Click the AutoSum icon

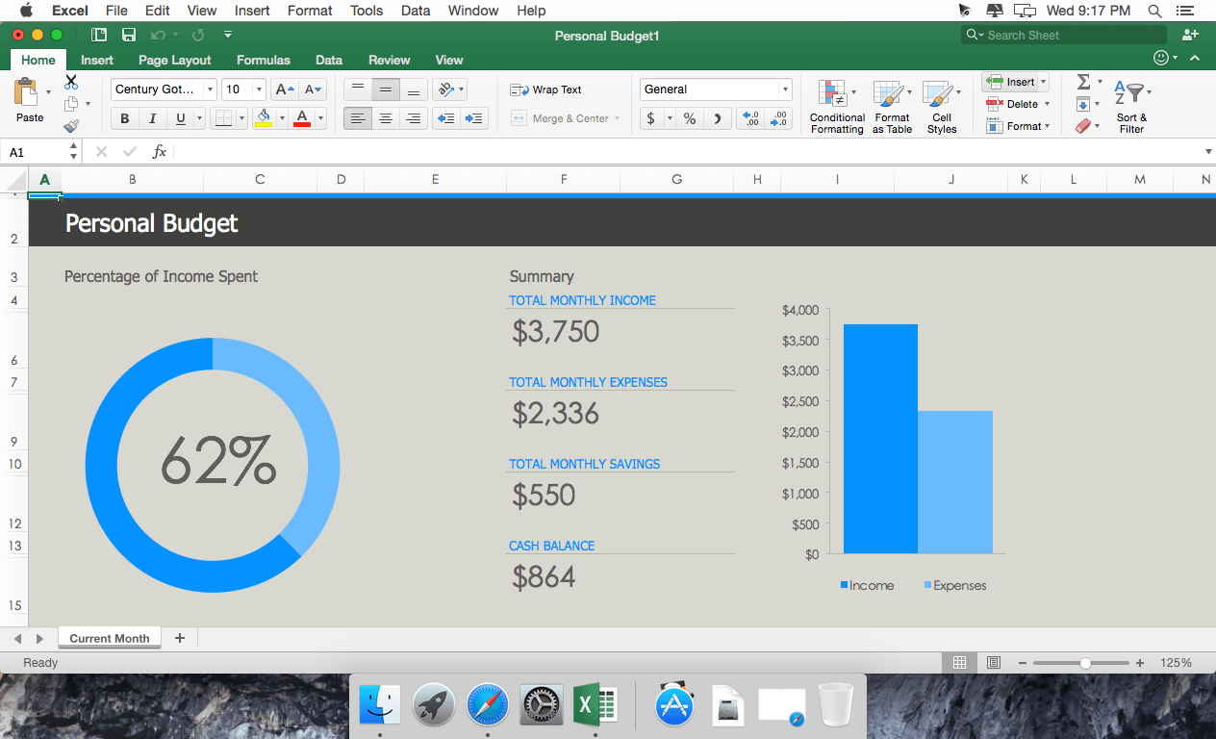pos(1084,82)
